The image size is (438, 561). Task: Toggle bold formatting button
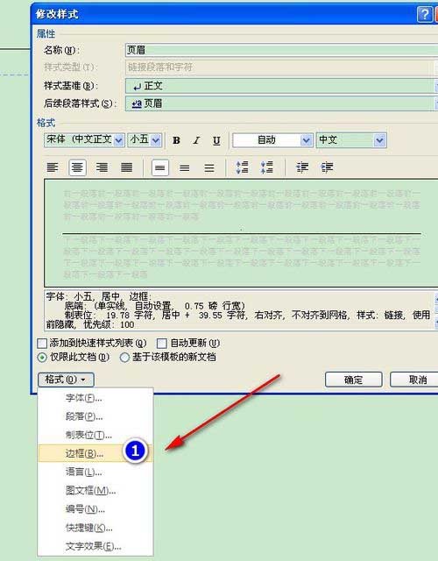[x=176, y=140]
